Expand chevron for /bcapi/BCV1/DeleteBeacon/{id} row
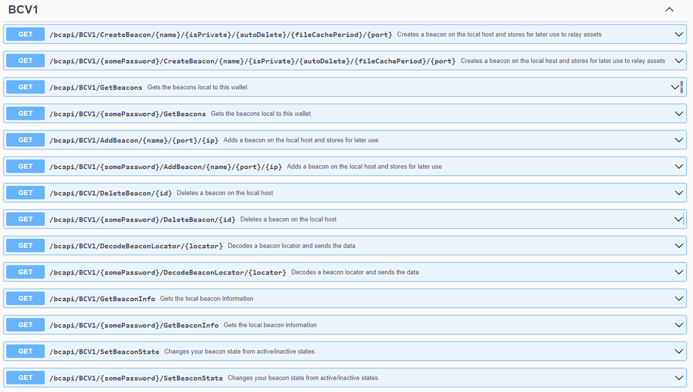The width and height of the screenshot is (693, 392). coord(679,193)
